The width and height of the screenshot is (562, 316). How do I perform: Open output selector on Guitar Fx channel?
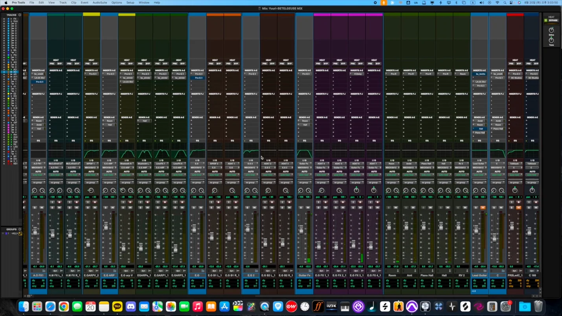pyautogui.click(x=305, y=168)
